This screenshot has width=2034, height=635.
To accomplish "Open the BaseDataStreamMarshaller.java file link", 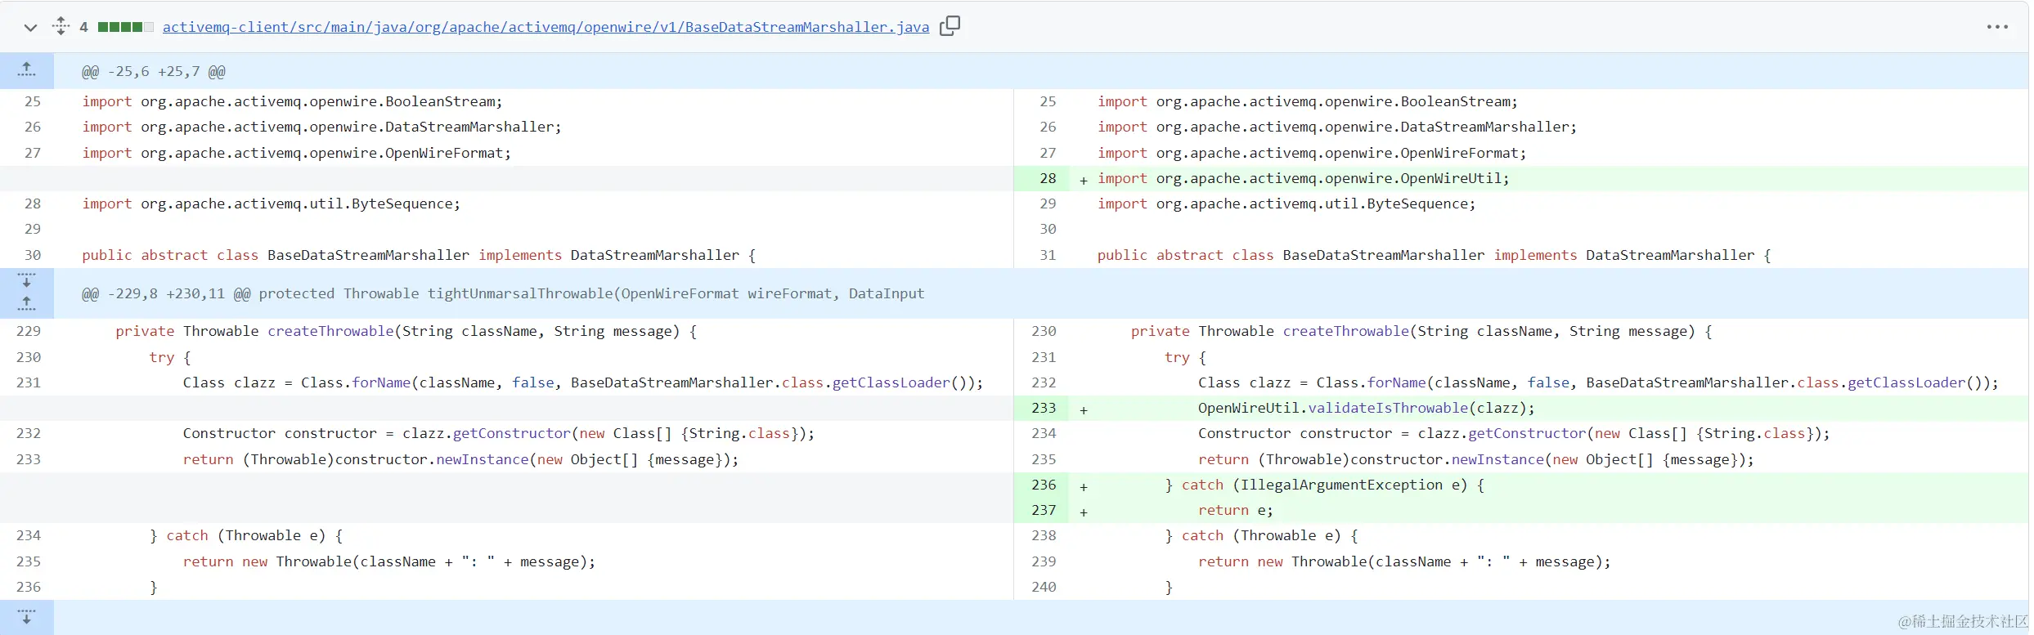I will click(x=546, y=27).
